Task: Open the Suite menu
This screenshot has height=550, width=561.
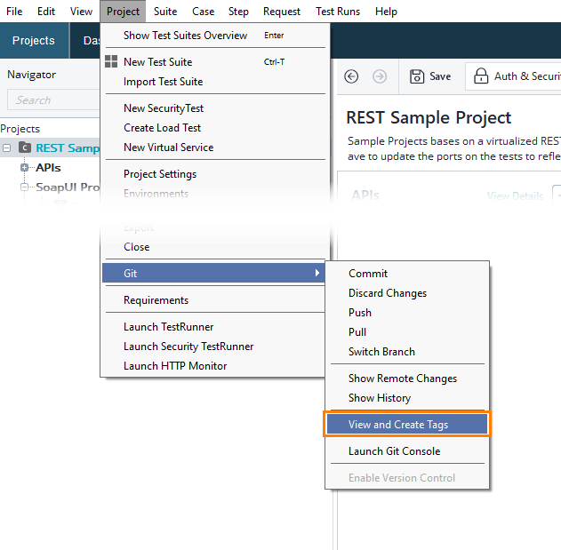Action: point(165,12)
